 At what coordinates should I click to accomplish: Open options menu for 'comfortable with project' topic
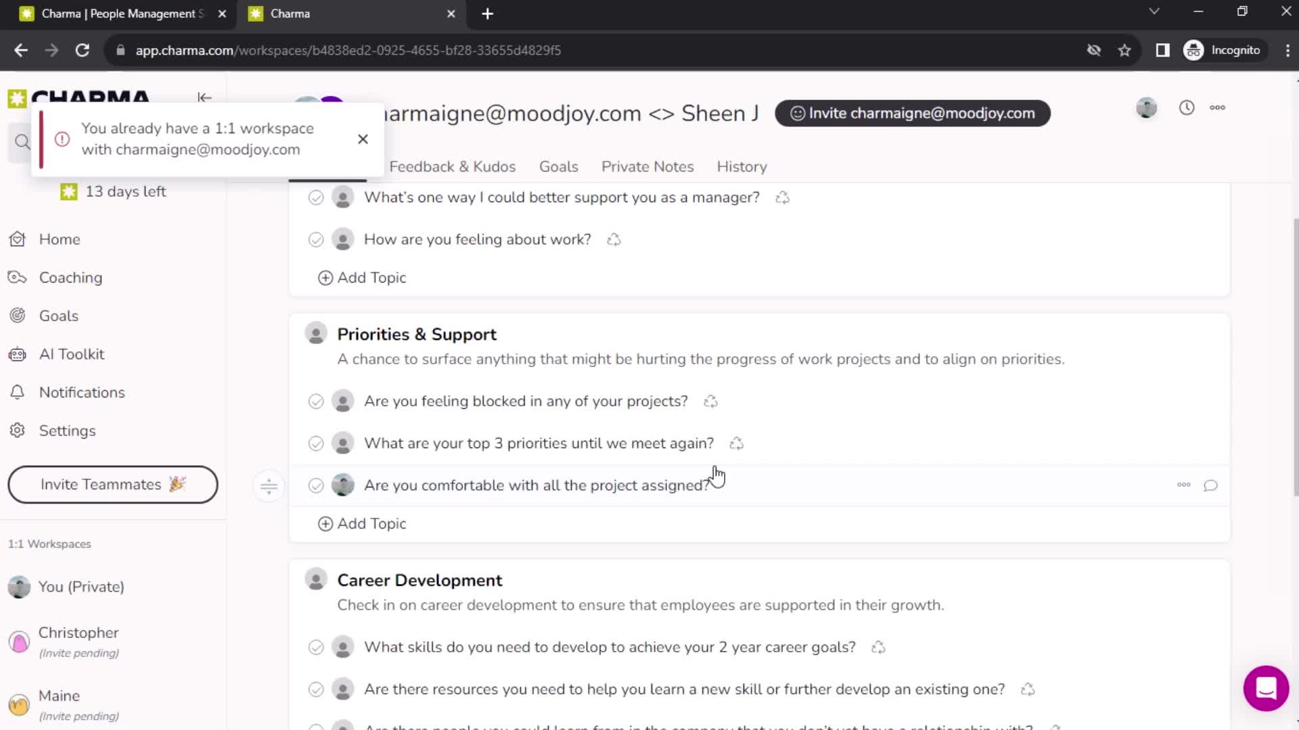[x=1183, y=485]
